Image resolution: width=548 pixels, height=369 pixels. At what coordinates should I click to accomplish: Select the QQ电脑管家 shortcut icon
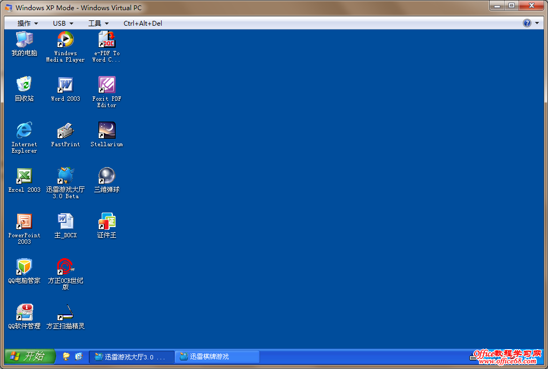tap(24, 271)
